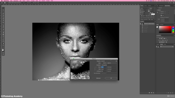The width and height of the screenshot is (175, 98).
Task: Add a Levels adjustment in Korrekturen
Action: click(161, 38)
